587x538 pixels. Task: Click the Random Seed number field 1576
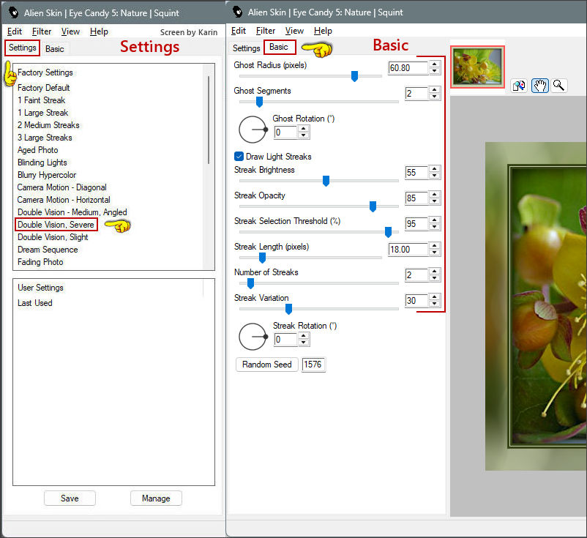tap(313, 365)
